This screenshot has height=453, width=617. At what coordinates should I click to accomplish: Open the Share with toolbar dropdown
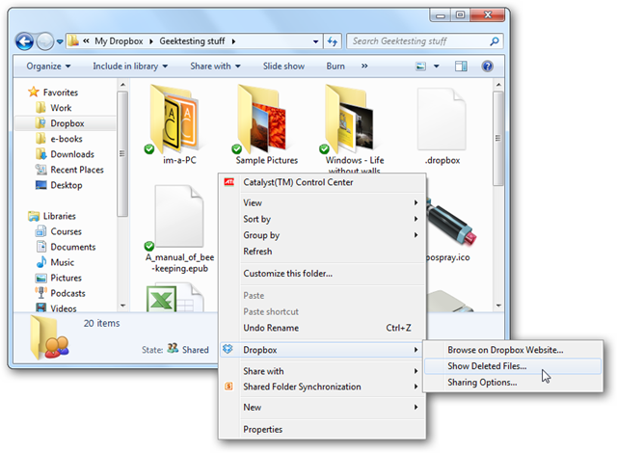[x=215, y=67]
